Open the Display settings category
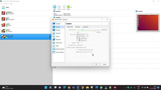 click(x=59, y=30)
